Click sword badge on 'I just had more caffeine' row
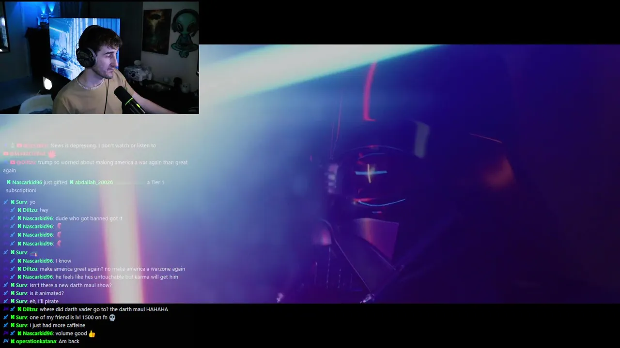This screenshot has height=348, width=620. click(6, 326)
